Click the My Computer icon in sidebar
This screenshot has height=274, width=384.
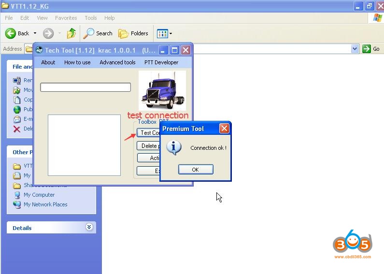[x=17, y=195]
